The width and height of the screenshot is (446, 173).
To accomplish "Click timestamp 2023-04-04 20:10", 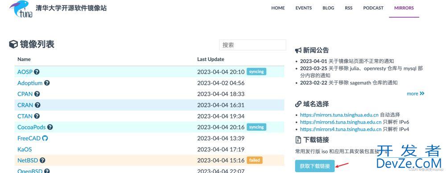I will (221, 72).
